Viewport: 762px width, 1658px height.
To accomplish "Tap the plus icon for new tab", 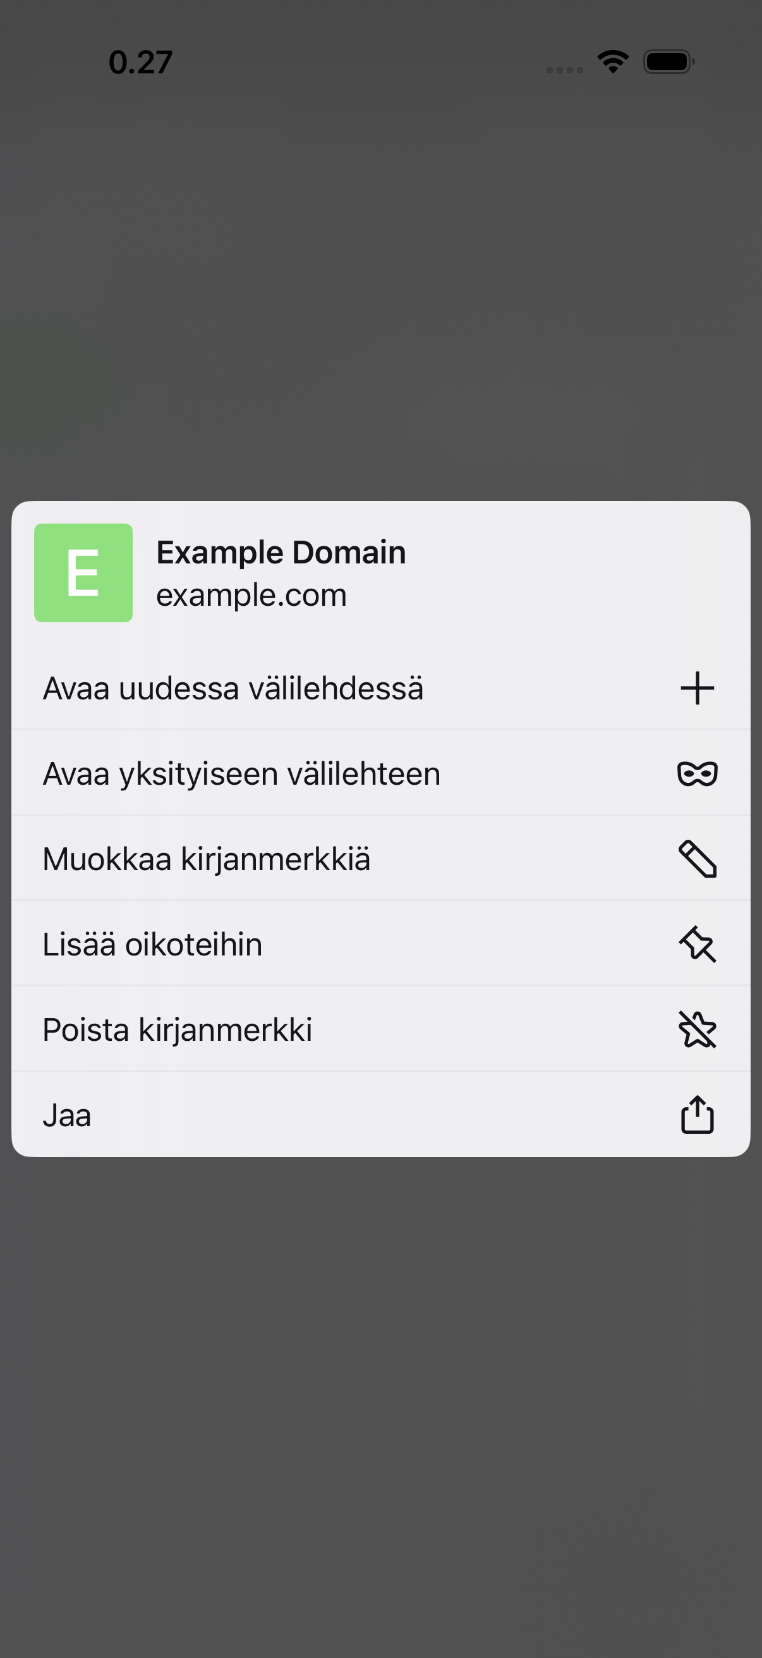I will [697, 688].
